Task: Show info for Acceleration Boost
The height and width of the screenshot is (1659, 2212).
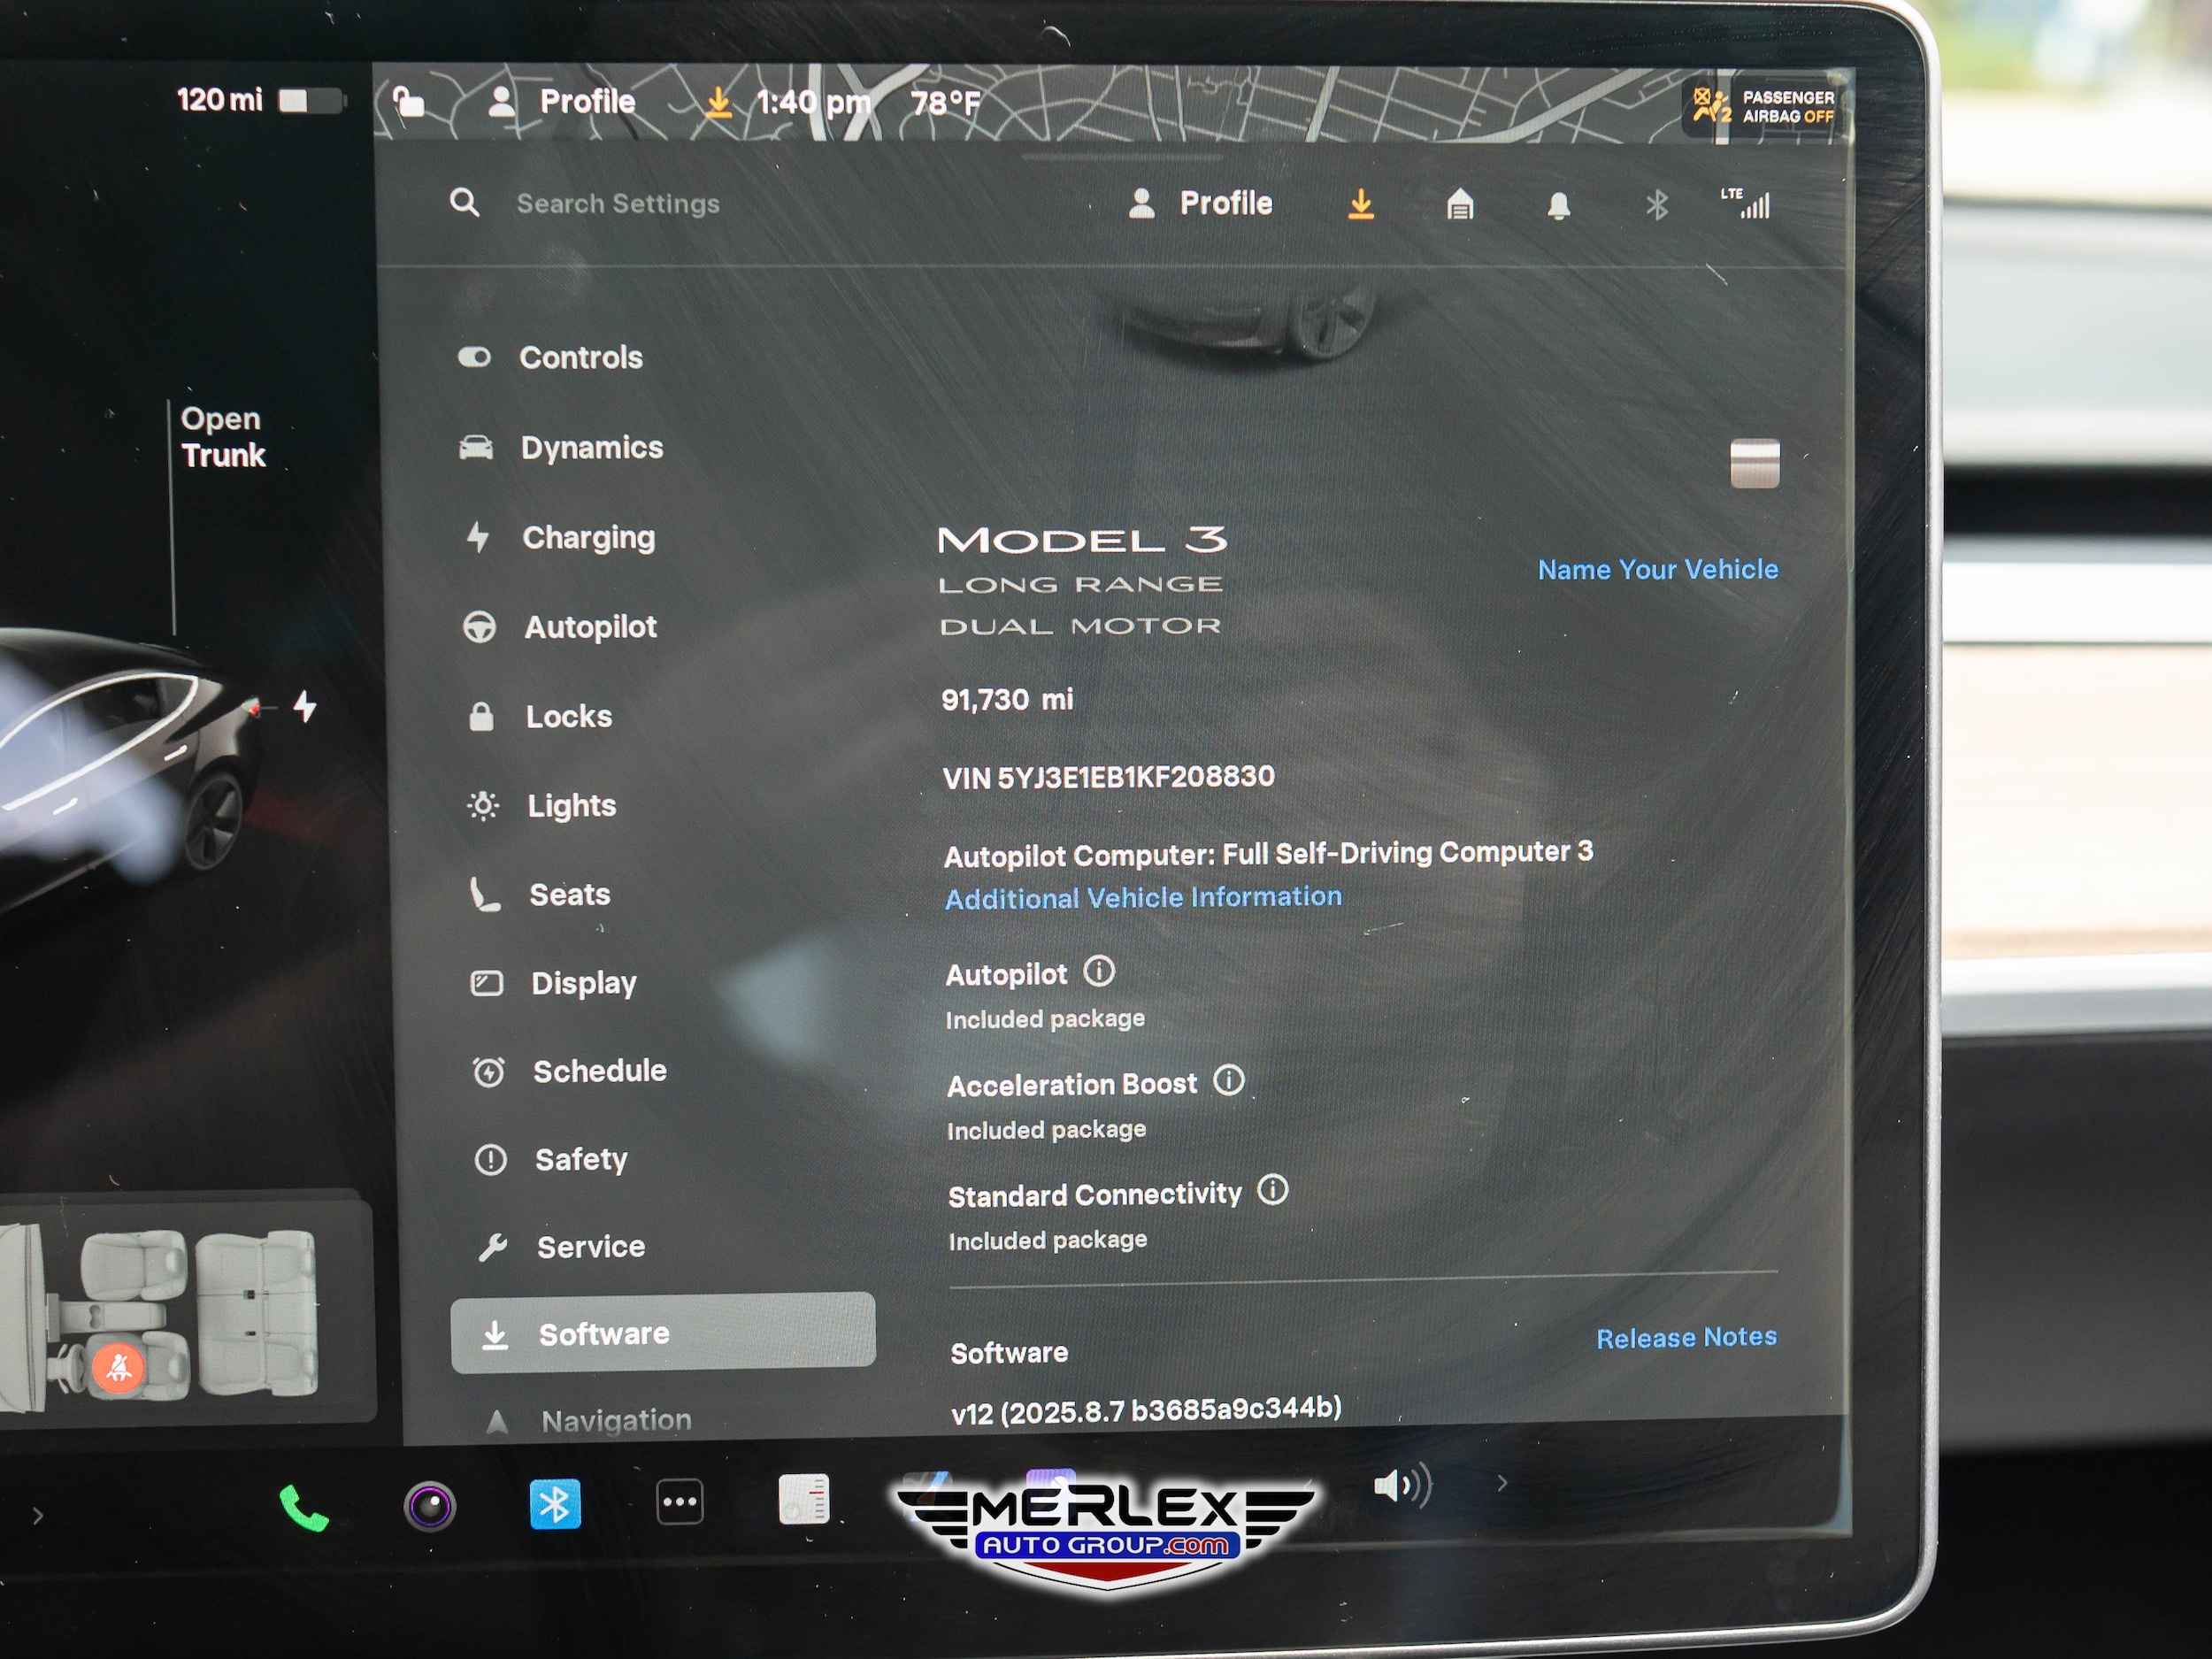Action: pyautogui.click(x=1228, y=1081)
